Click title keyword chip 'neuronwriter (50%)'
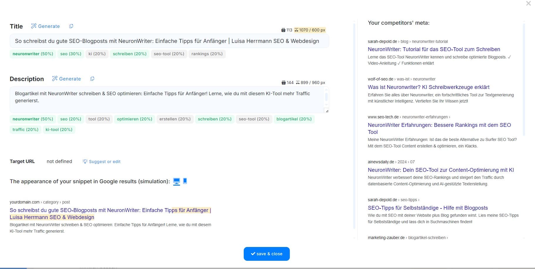This screenshot has width=535, height=269. pos(33,54)
